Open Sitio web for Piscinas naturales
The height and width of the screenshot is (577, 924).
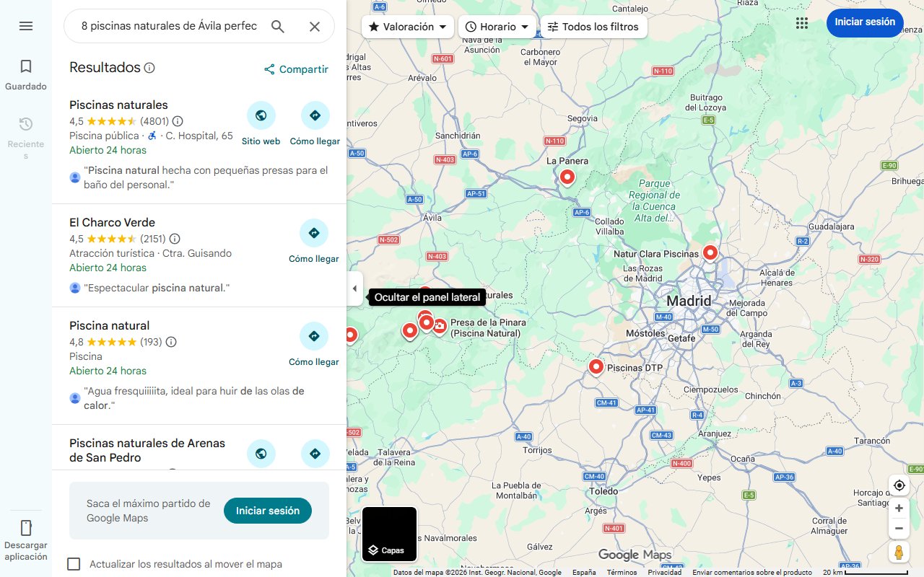261,115
